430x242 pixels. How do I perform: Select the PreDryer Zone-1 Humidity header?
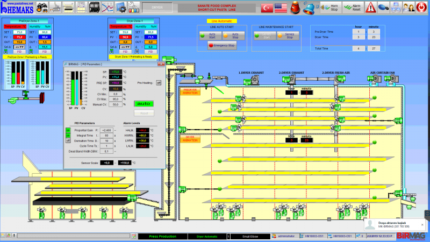(40, 26)
